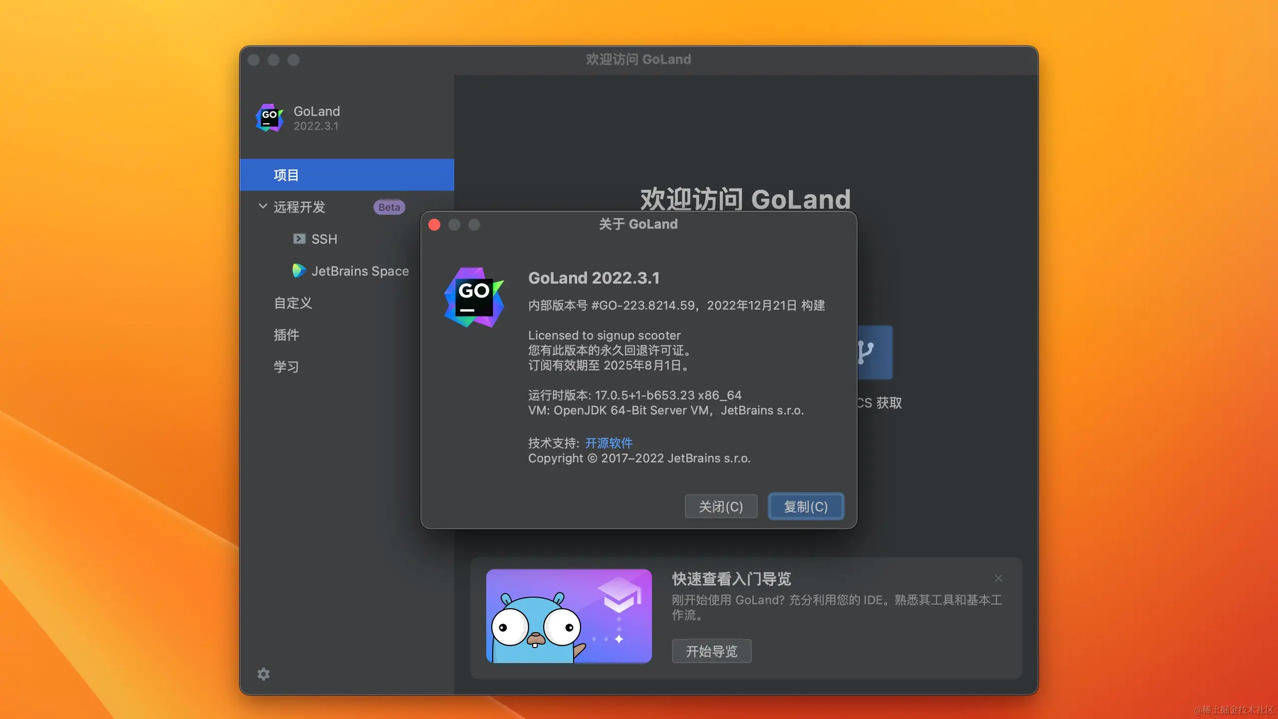Click the 关闭(C) button
1278x719 pixels.
[721, 506]
